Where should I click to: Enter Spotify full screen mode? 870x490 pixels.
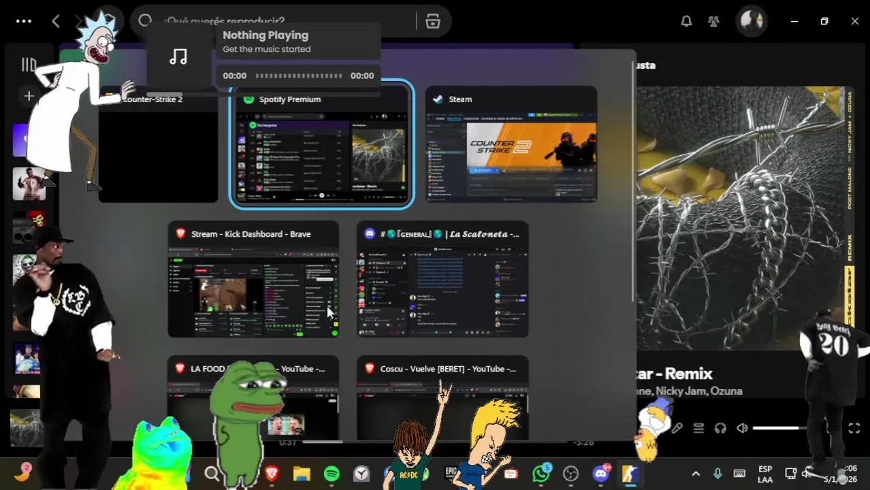(x=854, y=428)
